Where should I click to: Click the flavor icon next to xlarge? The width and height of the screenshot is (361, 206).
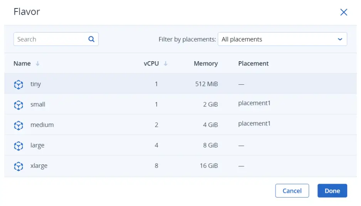[18, 166]
